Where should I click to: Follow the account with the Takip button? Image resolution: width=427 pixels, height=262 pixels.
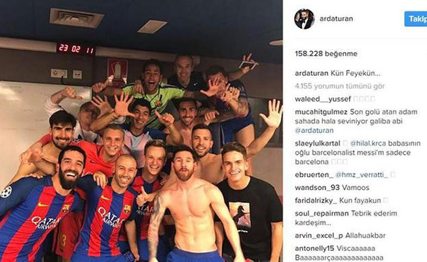[416, 19]
